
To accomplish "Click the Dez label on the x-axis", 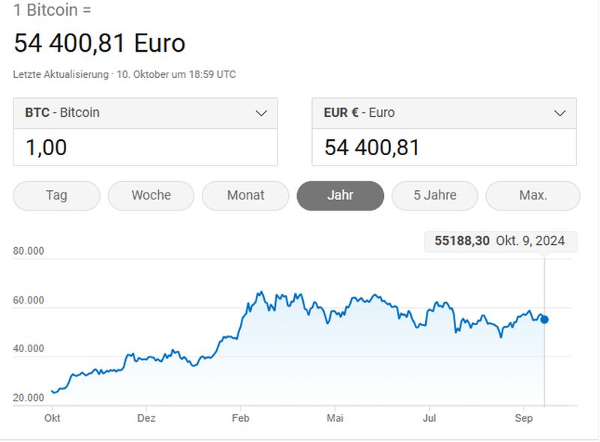I will (146, 418).
